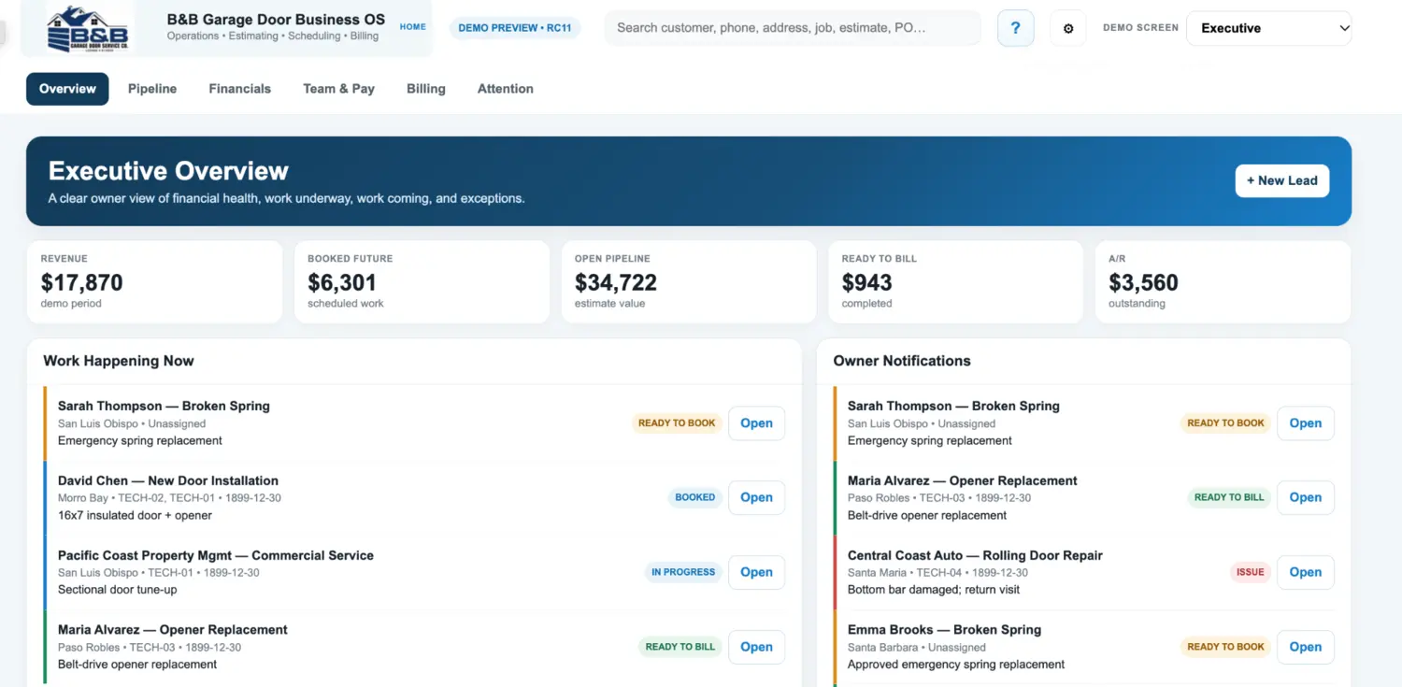Click the DEMO PREVIEW RC11 badge
This screenshot has height=687, width=1402.
pyautogui.click(x=515, y=28)
